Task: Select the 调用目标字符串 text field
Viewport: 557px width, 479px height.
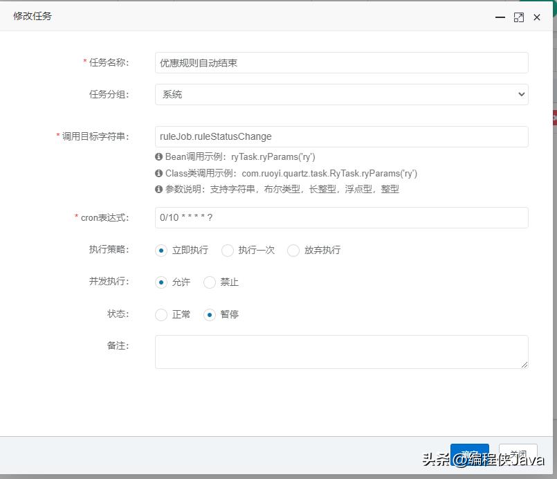Action: [x=341, y=136]
